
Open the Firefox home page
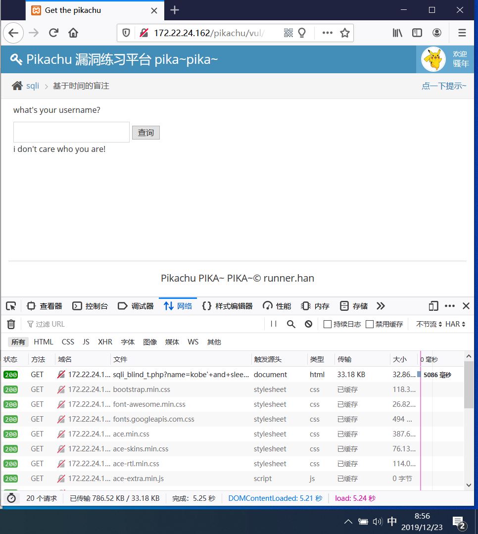click(73, 33)
